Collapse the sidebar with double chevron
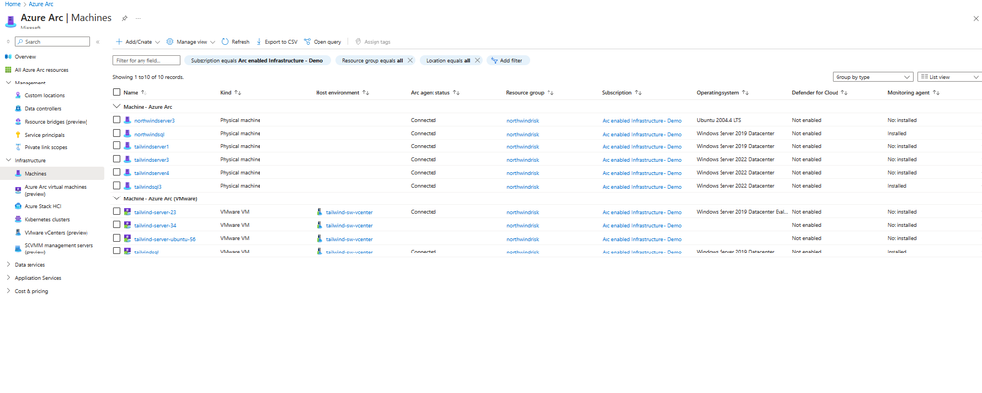Image resolution: width=982 pixels, height=393 pixels. tap(97, 42)
